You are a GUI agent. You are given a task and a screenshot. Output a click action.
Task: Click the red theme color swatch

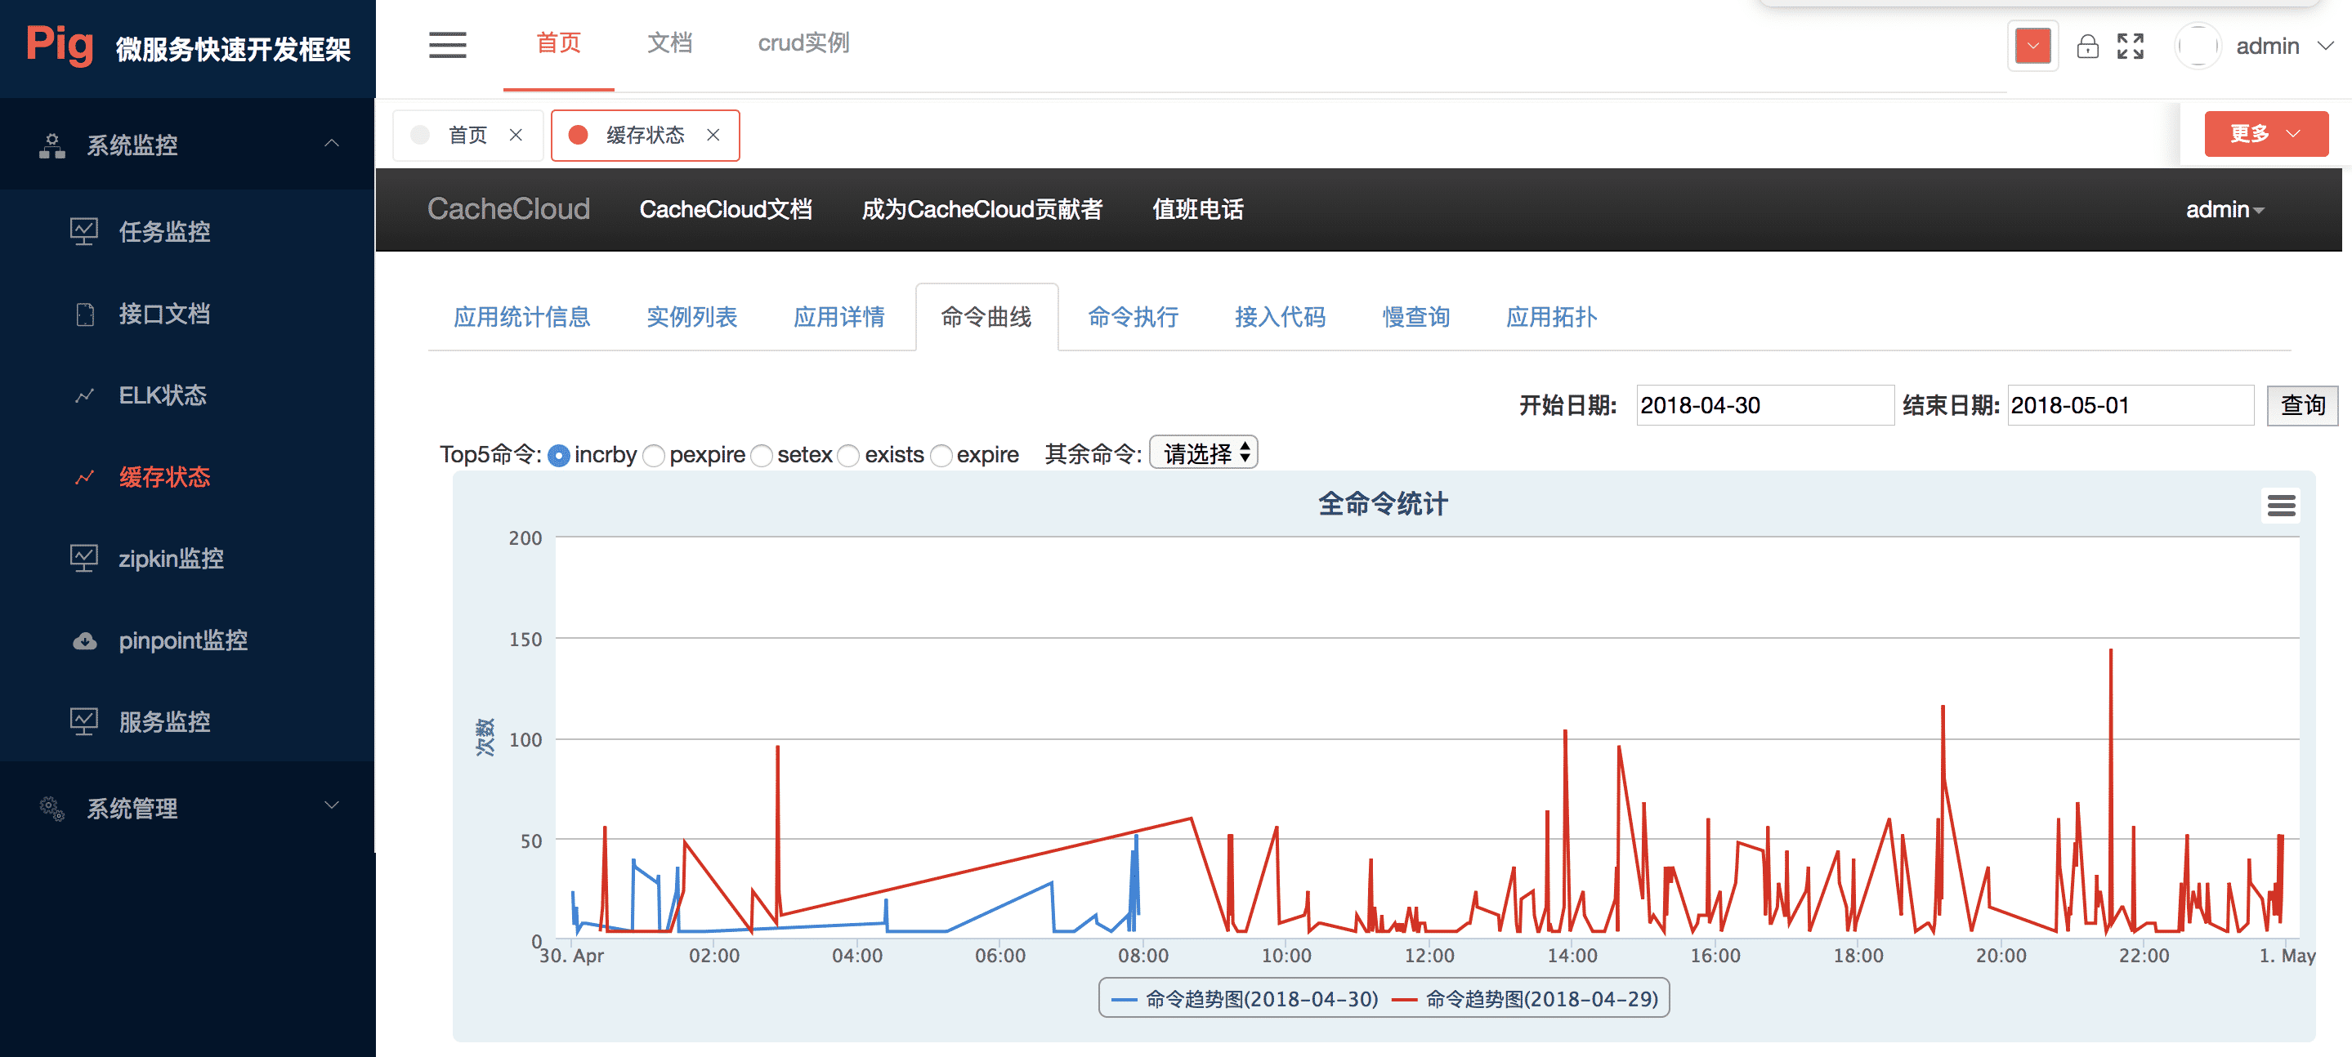tap(2032, 47)
